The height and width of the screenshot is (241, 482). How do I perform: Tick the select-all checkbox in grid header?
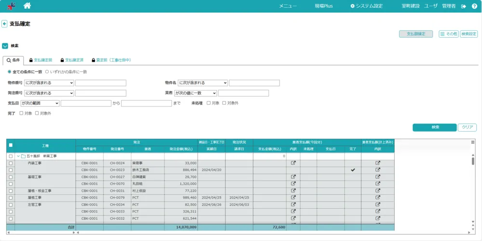(x=11, y=145)
